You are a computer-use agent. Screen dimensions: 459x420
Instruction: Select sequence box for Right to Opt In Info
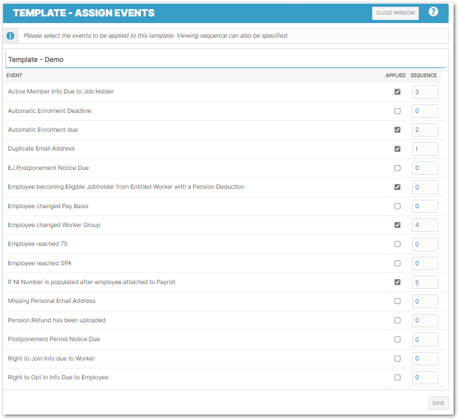point(425,378)
